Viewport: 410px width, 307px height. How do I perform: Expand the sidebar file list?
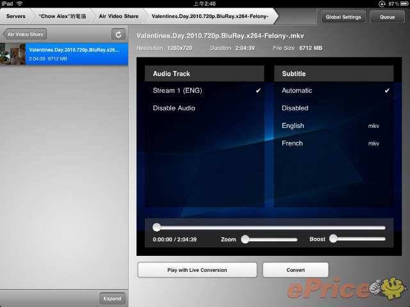click(113, 299)
